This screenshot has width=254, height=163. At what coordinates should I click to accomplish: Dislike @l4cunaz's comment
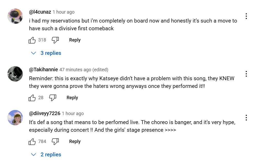click(x=55, y=40)
